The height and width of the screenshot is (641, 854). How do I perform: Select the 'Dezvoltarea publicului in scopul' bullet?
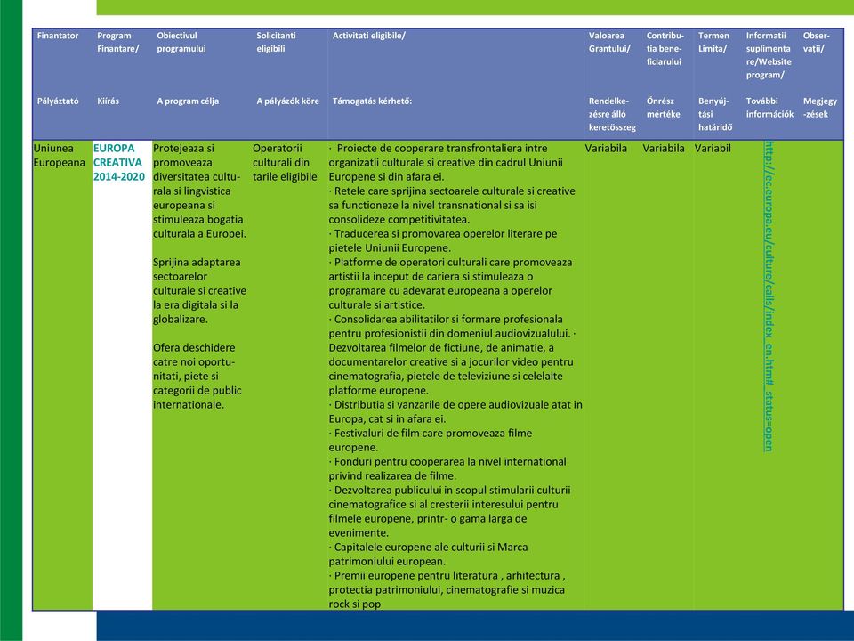coord(449,511)
